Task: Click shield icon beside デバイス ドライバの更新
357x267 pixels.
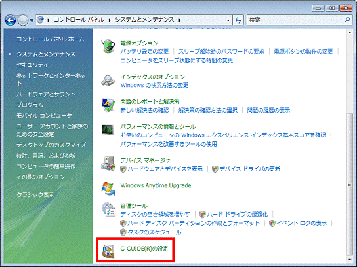Action: (x=215, y=169)
